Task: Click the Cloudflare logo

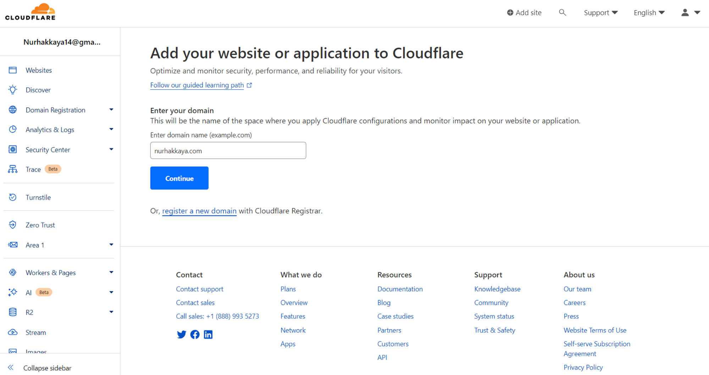Action: coord(30,12)
